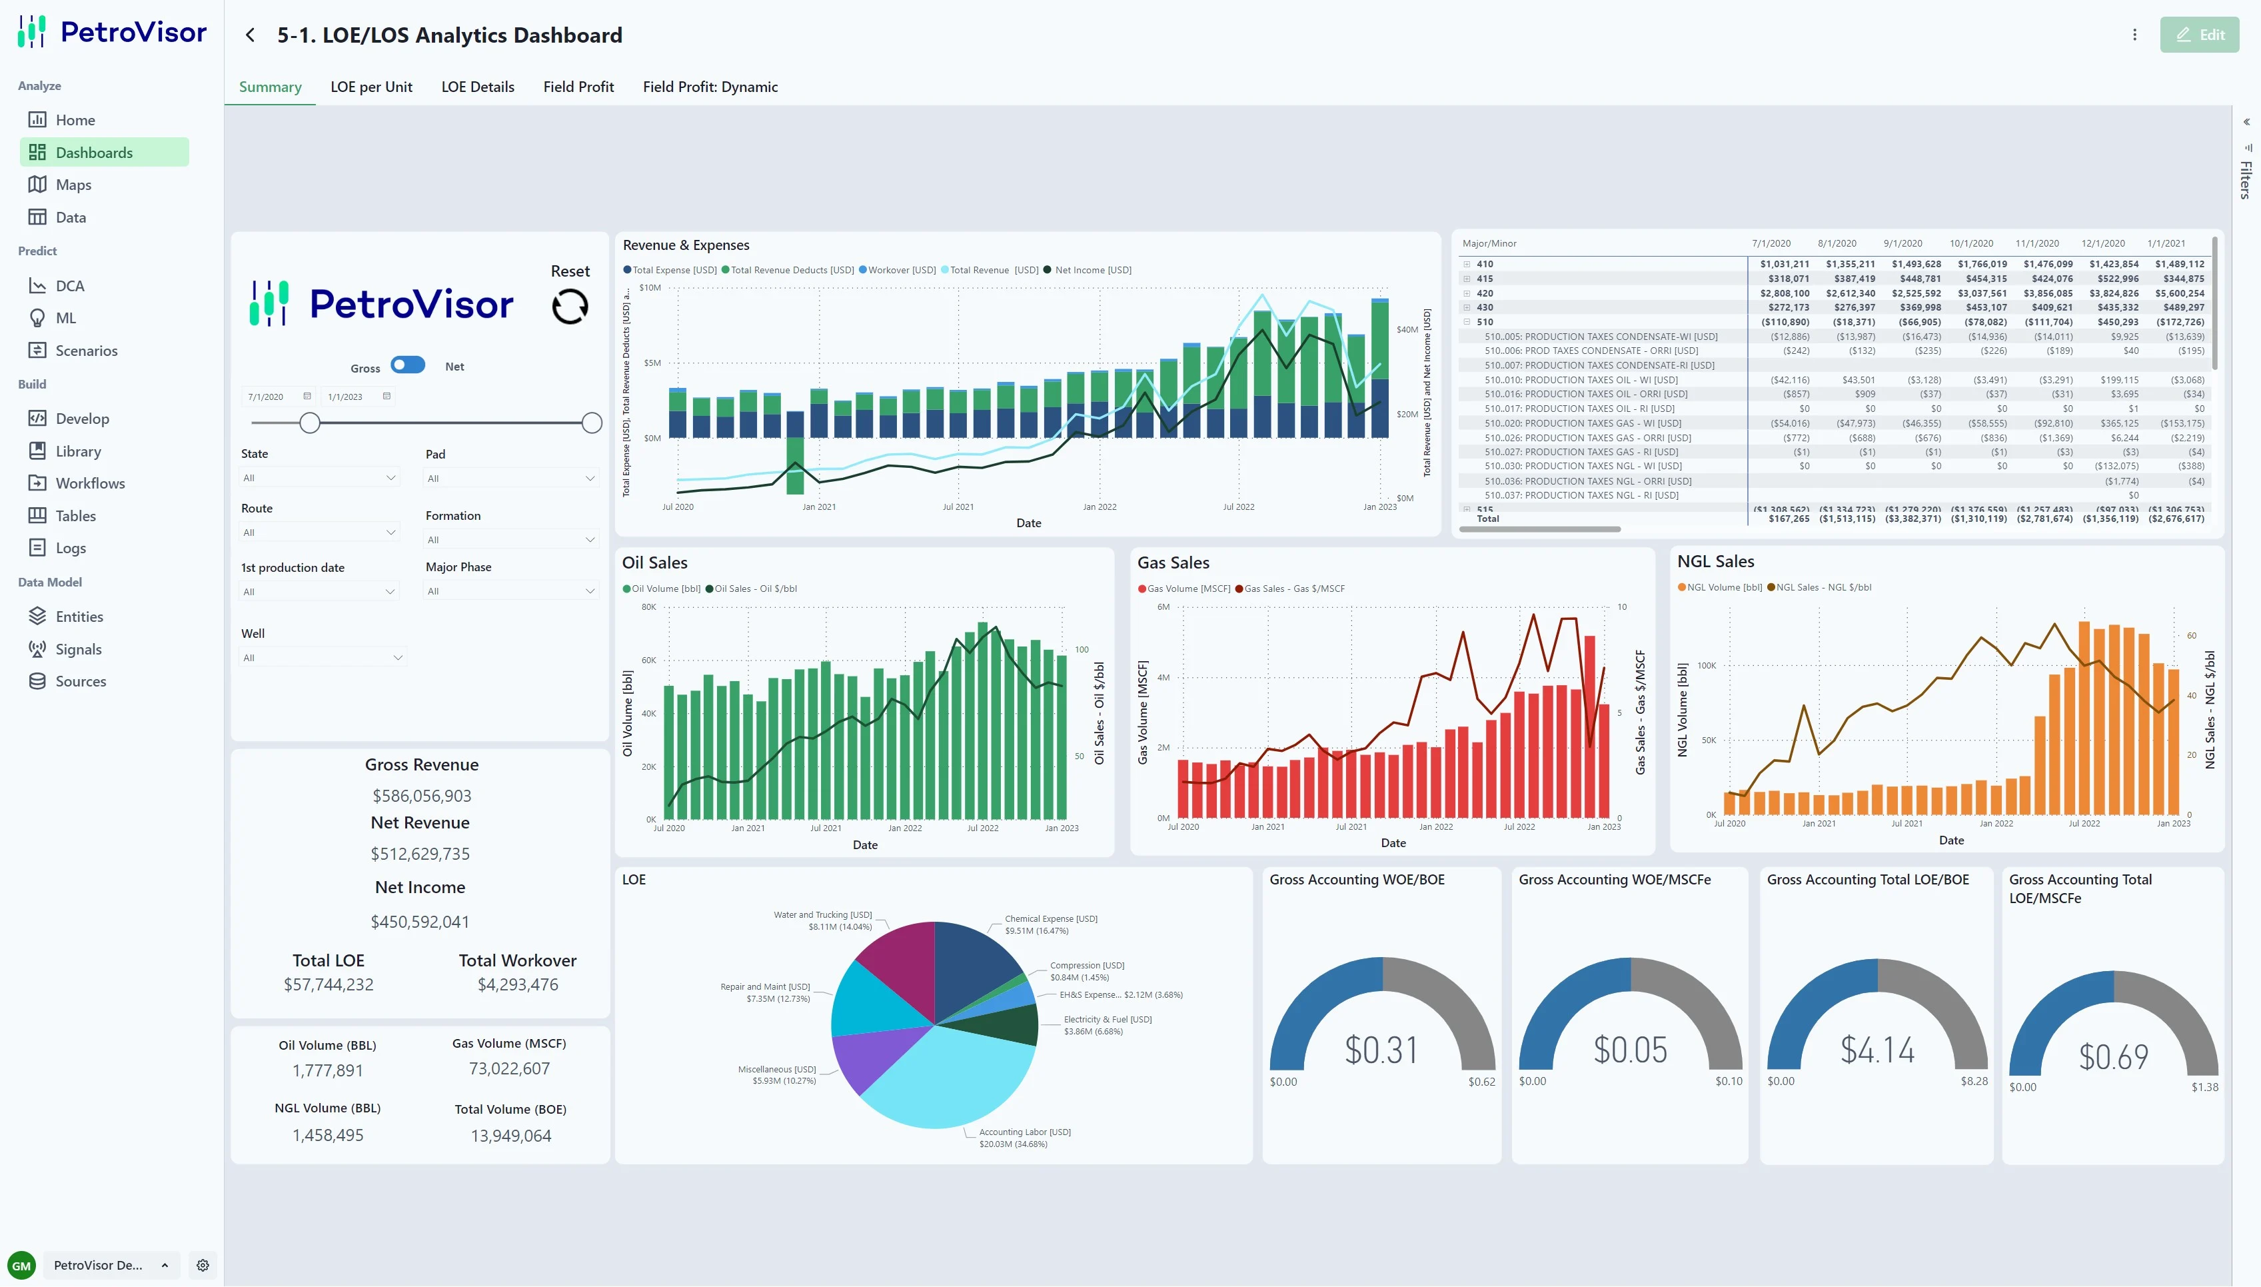Image resolution: width=2261 pixels, height=1287 pixels.
Task: Open Workflows from the sidebar
Action: click(89, 483)
